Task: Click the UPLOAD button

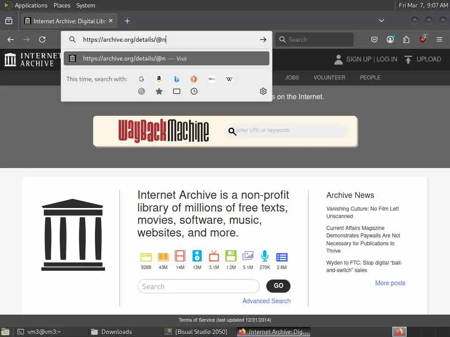Action: 423,59
